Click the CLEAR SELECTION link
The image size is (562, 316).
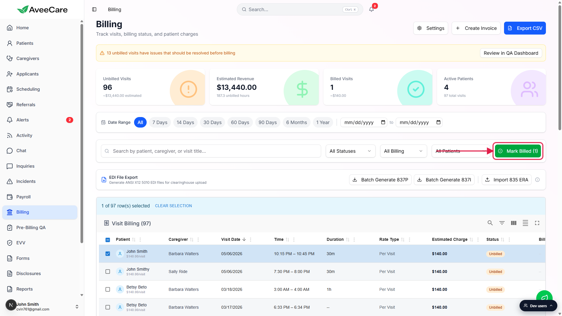[174, 206]
